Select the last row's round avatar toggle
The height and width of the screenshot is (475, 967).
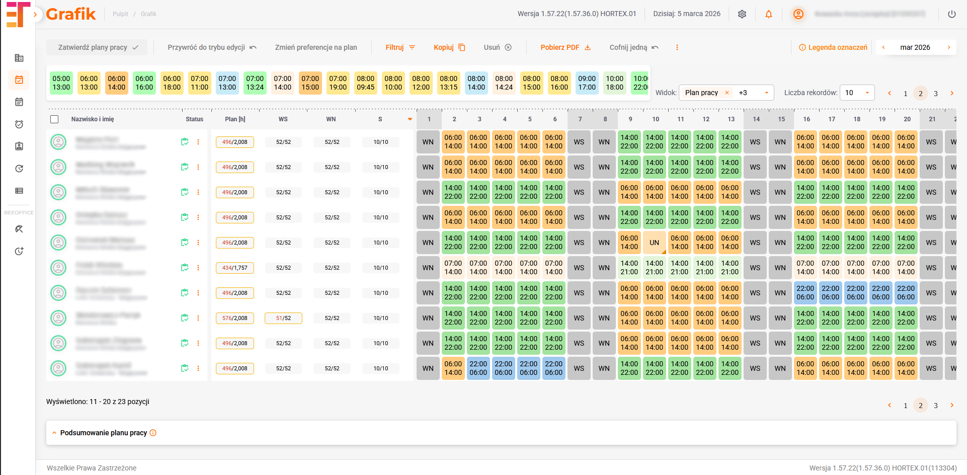[x=58, y=368]
